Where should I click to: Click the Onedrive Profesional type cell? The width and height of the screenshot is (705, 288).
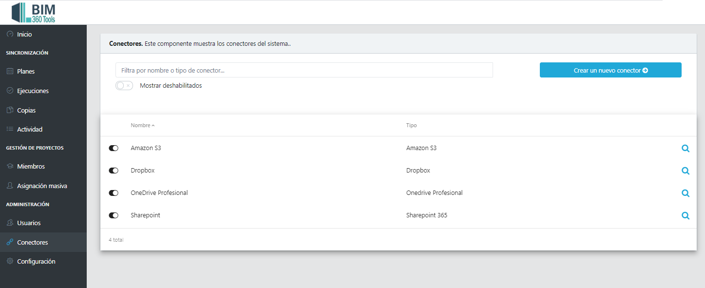coord(435,192)
